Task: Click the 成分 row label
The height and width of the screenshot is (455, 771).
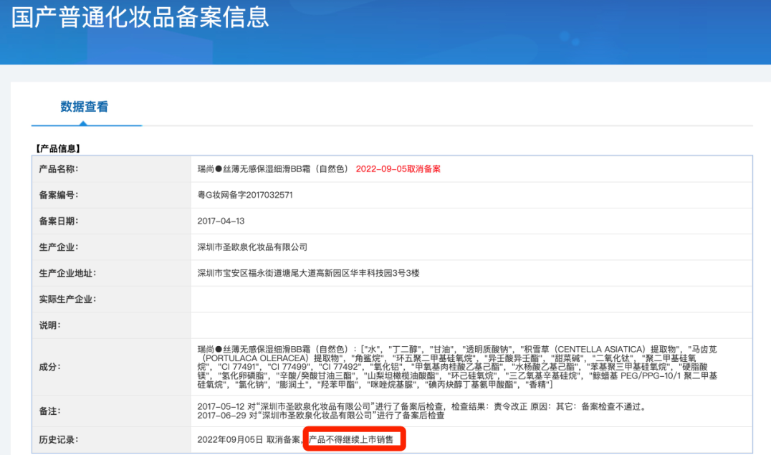Action: pyautogui.click(x=49, y=367)
